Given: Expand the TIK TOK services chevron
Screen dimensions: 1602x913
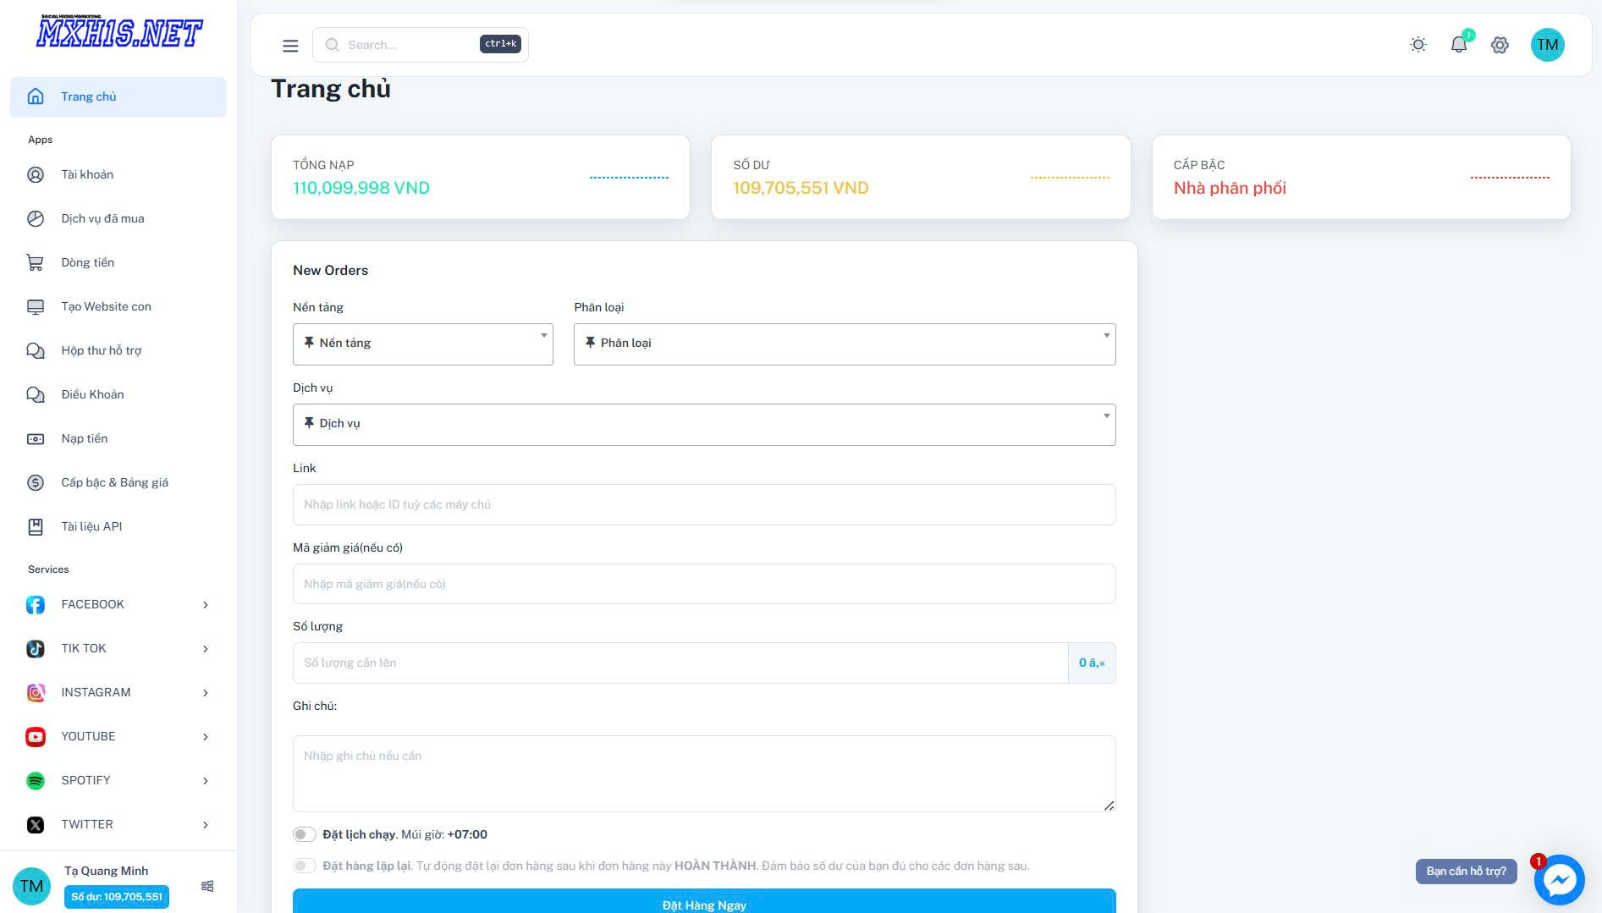Looking at the screenshot, I should pyautogui.click(x=206, y=648).
